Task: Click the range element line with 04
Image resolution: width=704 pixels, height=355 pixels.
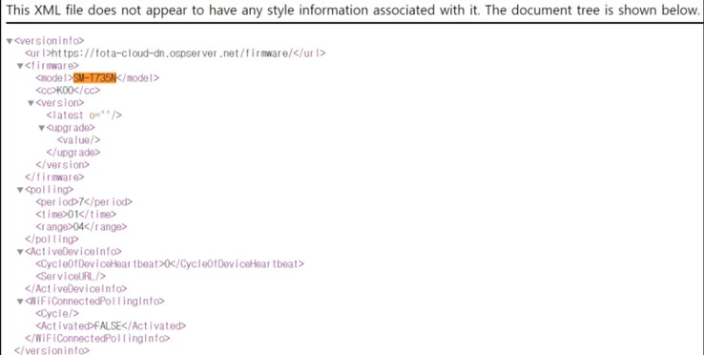Action: click(x=81, y=227)
